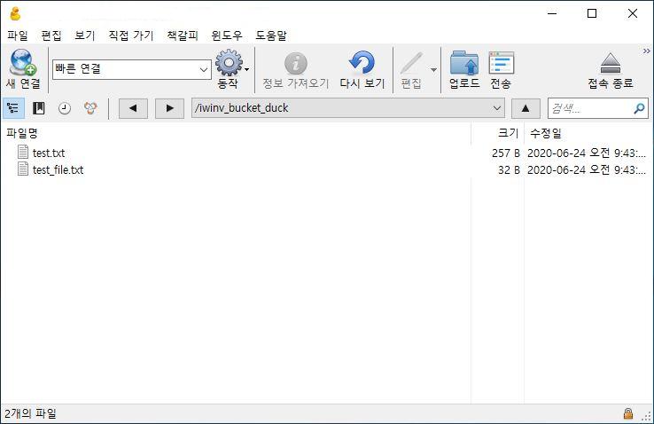Go back with left arrow button
The image size is (654, 424).
click(133, 108)
